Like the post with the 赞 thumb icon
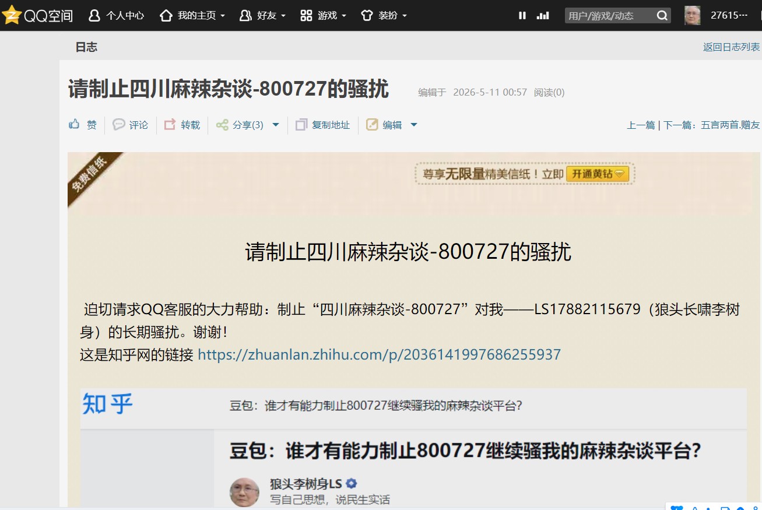This screenshot has height=510, width=762. (x=83, y=125)
